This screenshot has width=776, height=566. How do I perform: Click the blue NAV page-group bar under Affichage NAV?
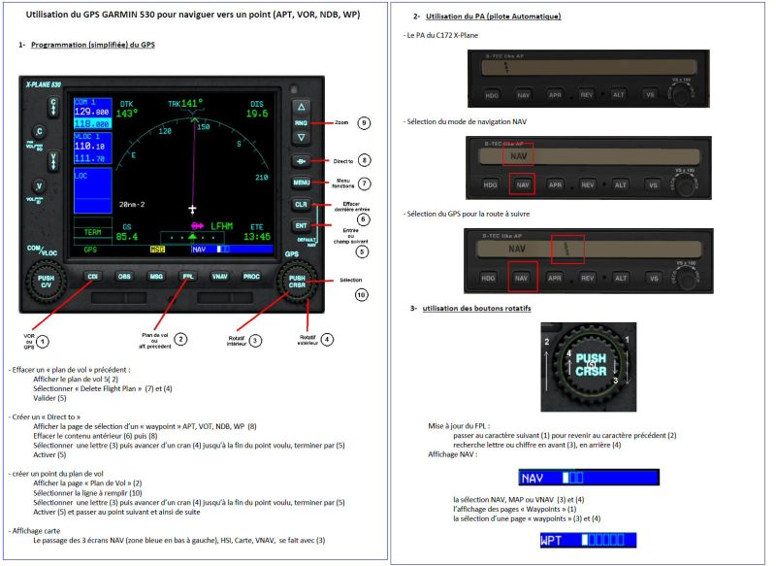pyautogui.click(x=589, y=478)
